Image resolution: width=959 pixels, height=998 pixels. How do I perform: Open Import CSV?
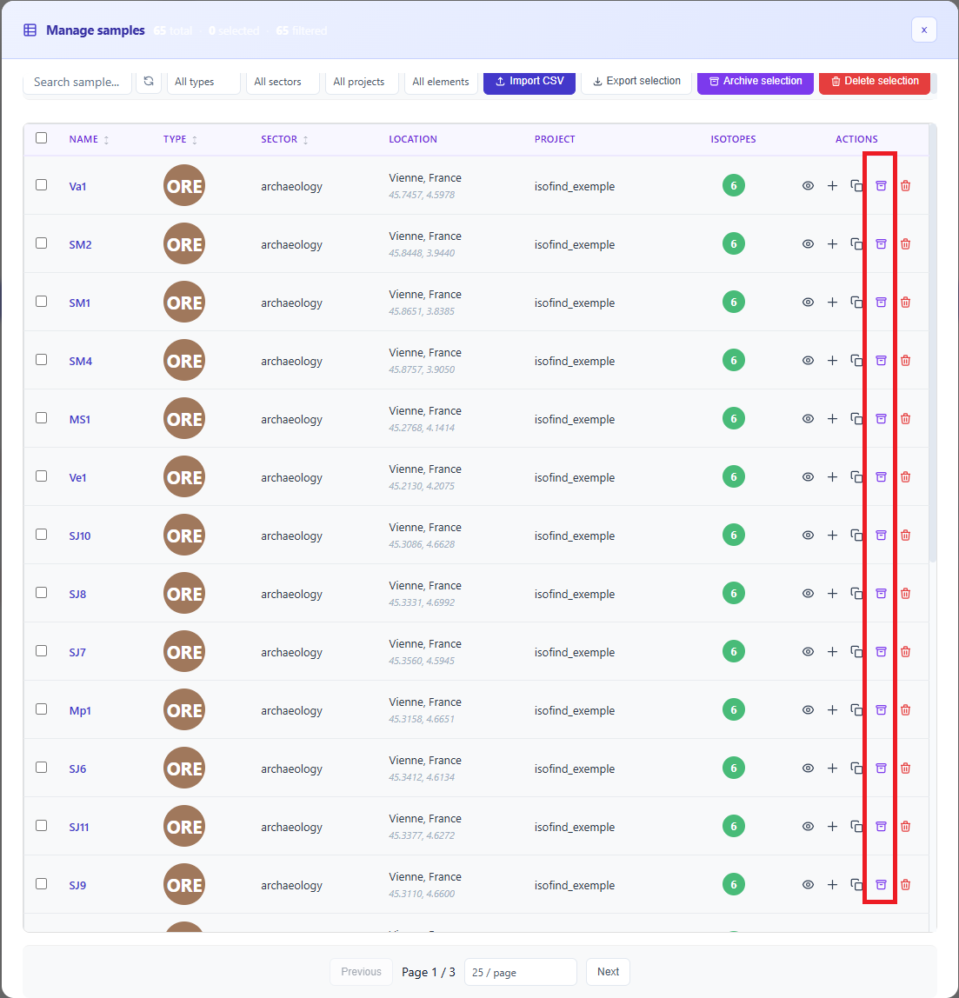point(529,81)
